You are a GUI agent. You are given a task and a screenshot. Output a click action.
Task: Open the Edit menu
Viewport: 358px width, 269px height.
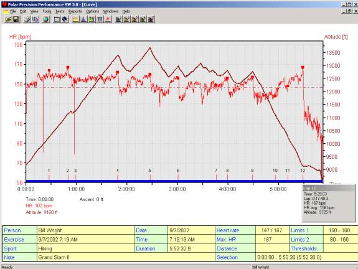click(23, 11)
